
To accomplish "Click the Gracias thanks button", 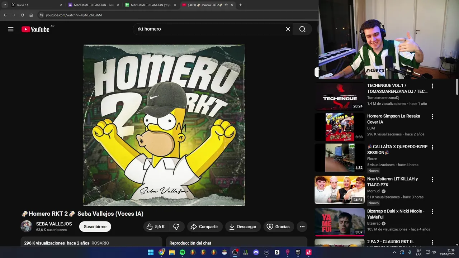I will point(279,226).
